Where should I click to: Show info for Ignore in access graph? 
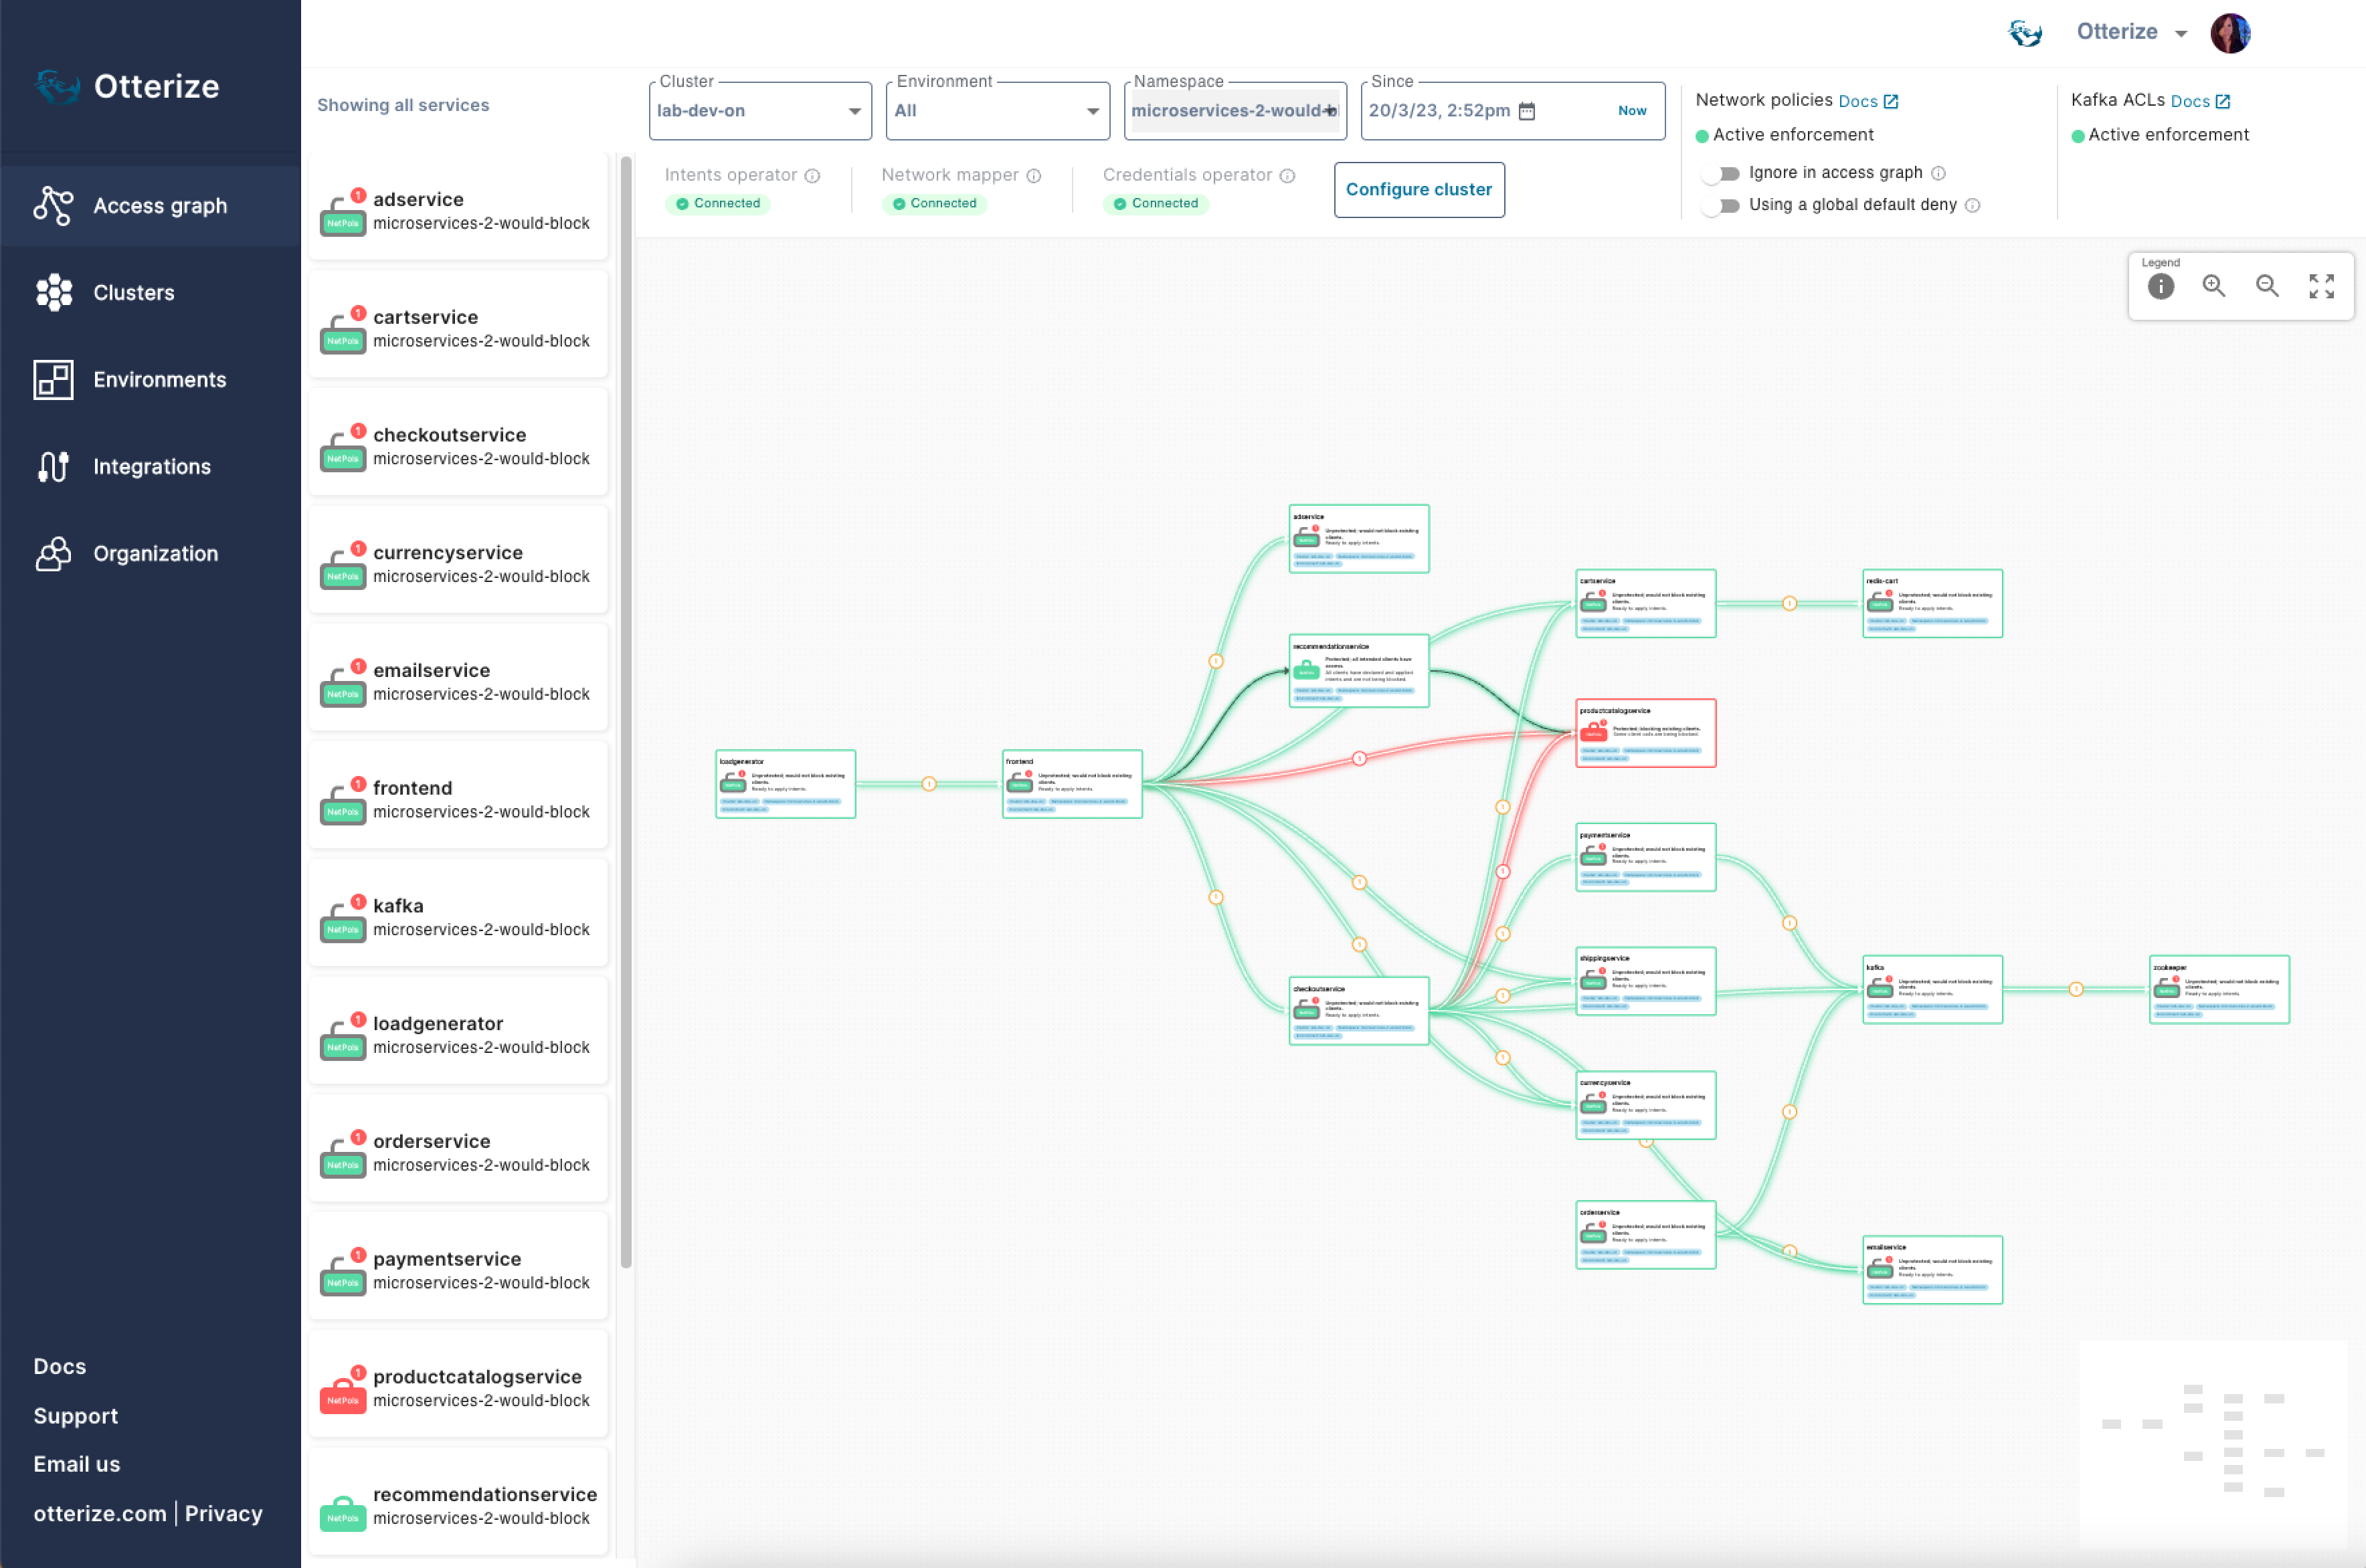[x=1939, y=173]
